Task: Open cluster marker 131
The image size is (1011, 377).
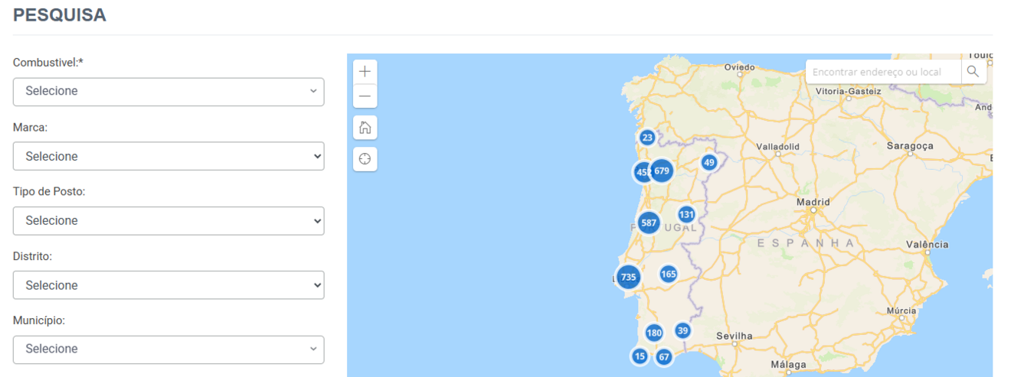Action: [x=686, y=215]
